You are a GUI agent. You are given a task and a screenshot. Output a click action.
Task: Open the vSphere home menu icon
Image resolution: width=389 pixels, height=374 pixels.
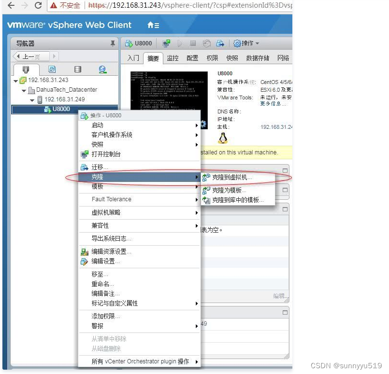click(x=153, y=25)
